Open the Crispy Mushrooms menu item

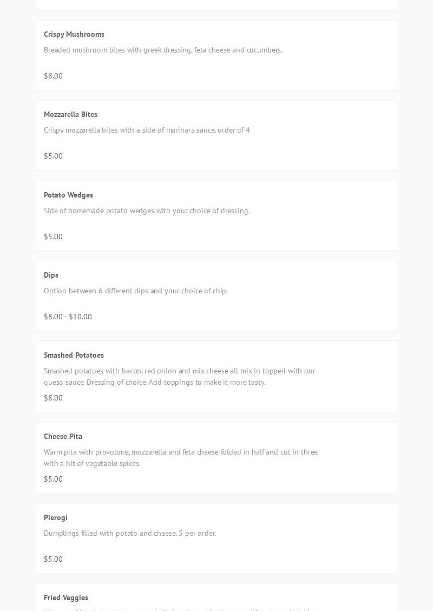tap(74, 34)
